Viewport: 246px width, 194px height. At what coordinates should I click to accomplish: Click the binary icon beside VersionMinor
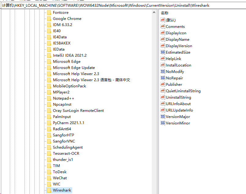(x=163, y=123)
